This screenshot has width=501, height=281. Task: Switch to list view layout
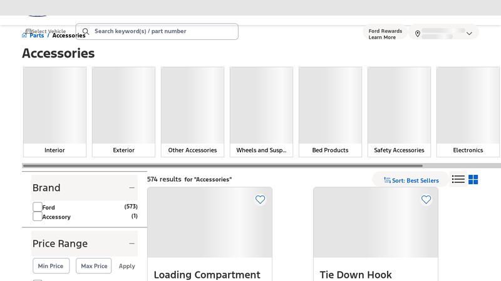pyautogui.click(x=458, y=180)
